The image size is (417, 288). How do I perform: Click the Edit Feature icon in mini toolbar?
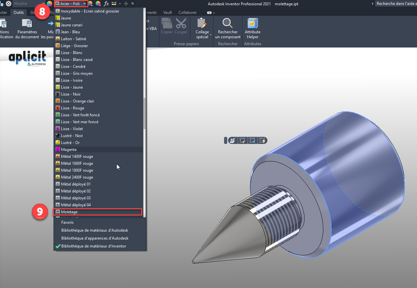coord(233,141)
